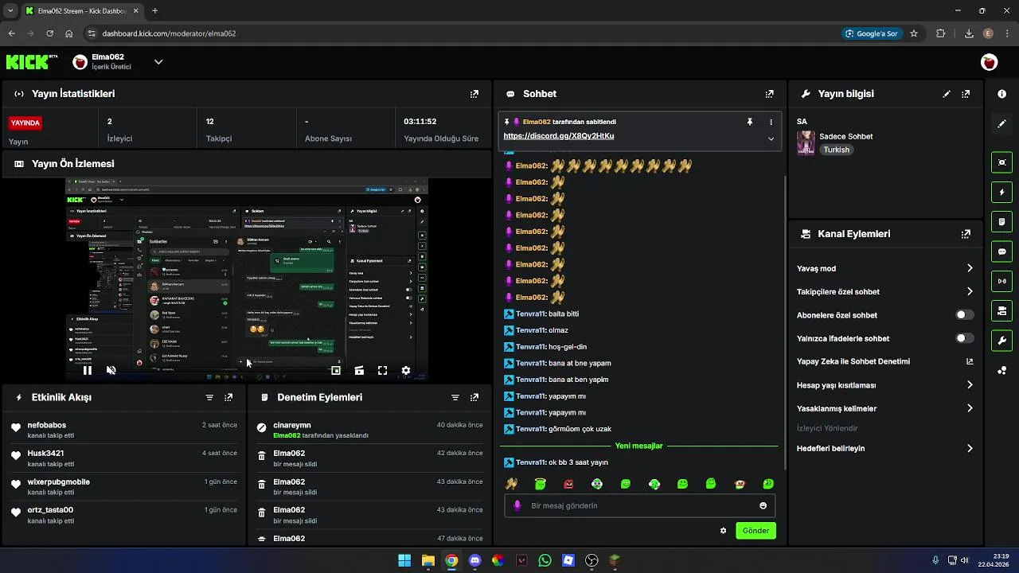This screenshot has width=1019, height=573.
Task: Click the Turkish language tag
Action: tap(836, 150)
